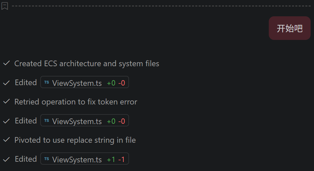Screen dimensions: 314x171
Task: Expand 'Retried operation to fix token error' step
Action: (76, 102)
